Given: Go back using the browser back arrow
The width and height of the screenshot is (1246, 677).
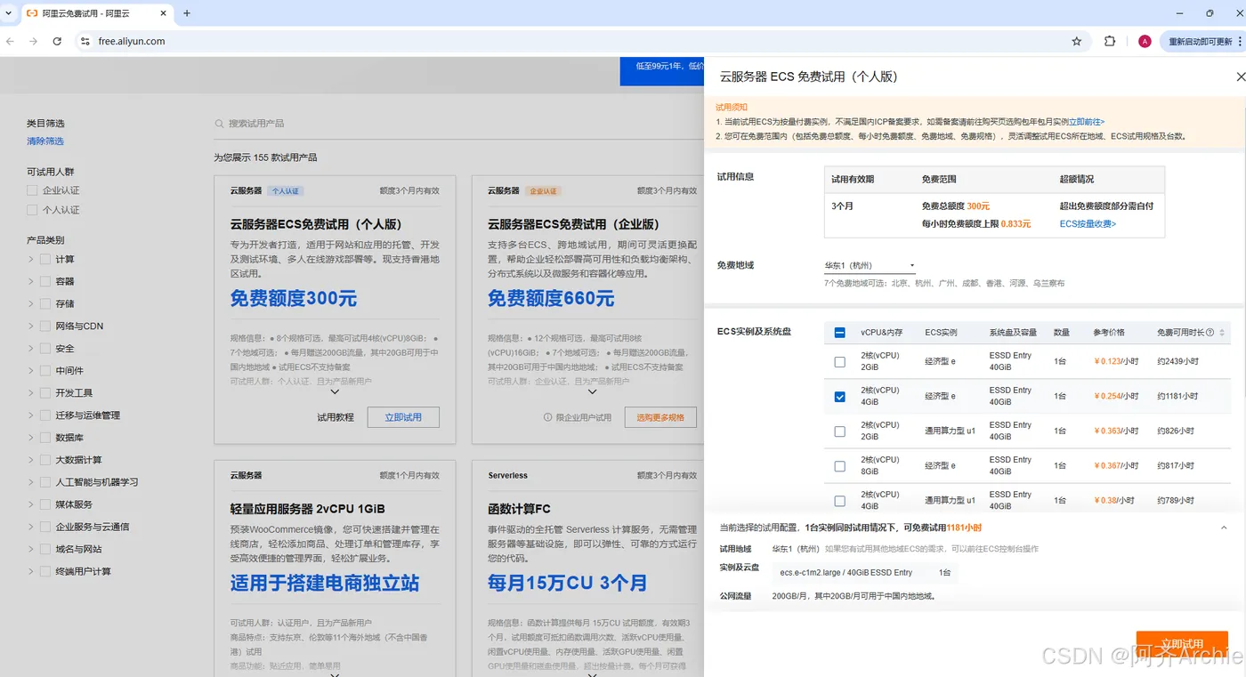Looking at the screenshot, I should point(11,41).
